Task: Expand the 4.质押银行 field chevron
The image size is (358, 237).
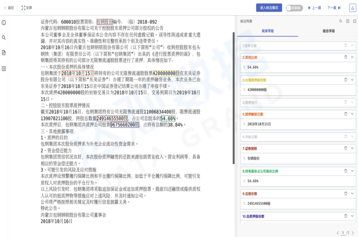Action: click(x=352, y=102)
